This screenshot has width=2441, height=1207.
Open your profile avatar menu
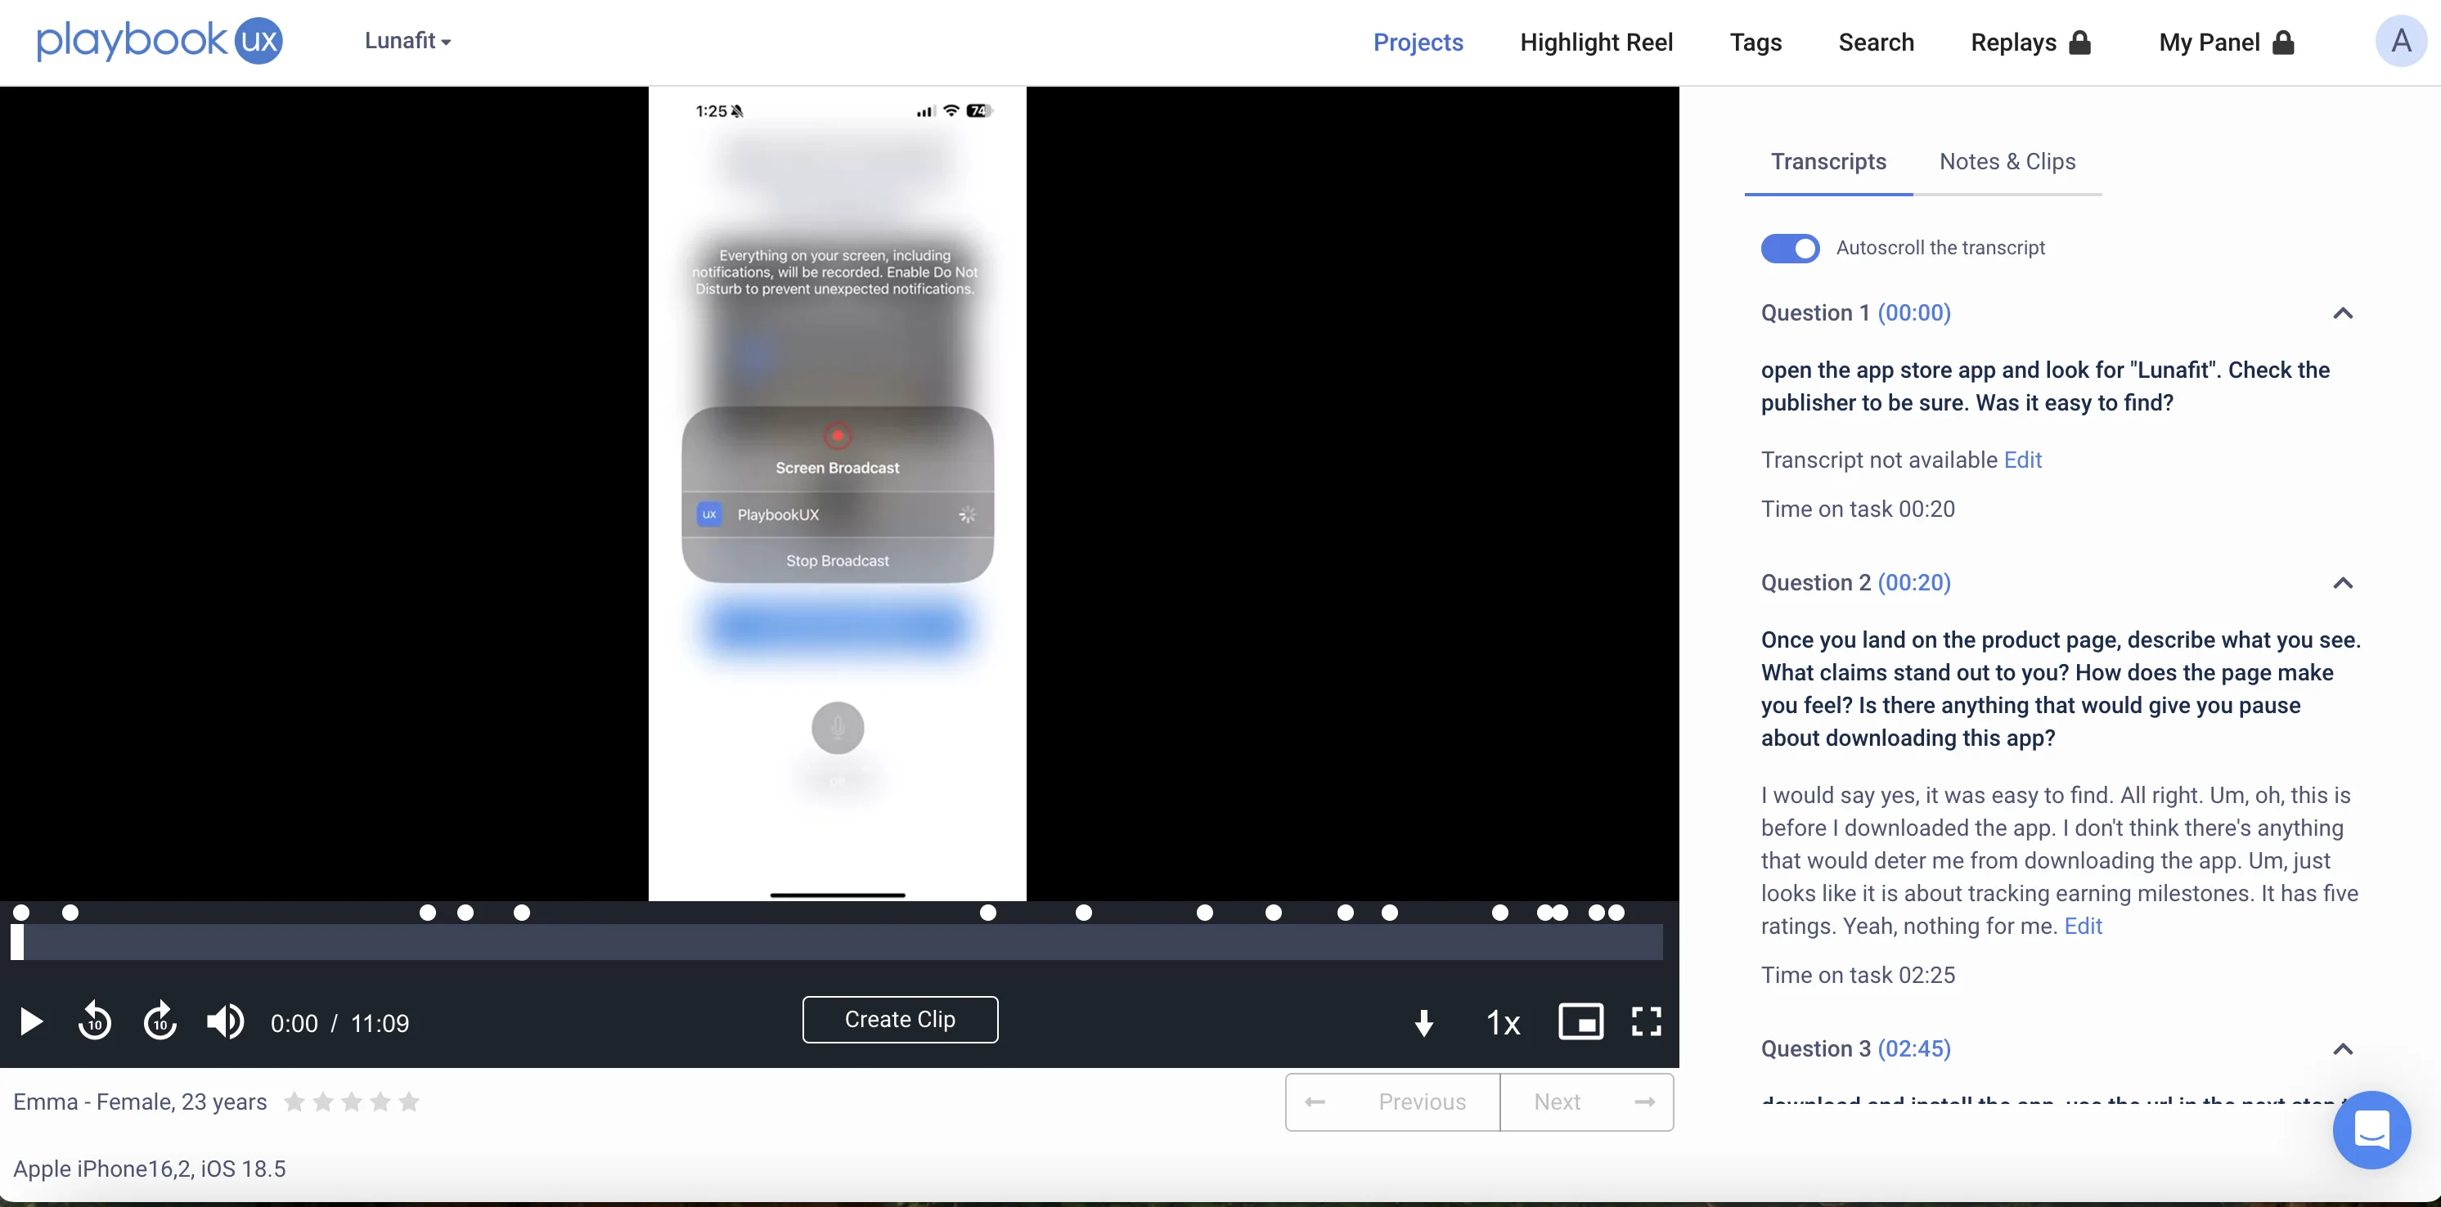(x=2400, y=42)
